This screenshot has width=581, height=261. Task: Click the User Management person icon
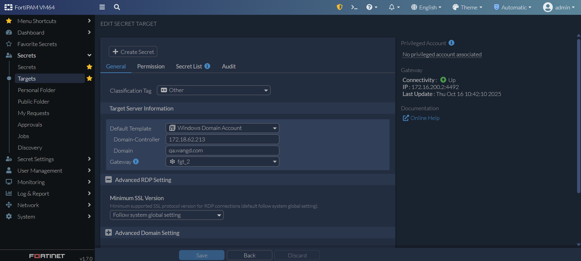(9, 170)
